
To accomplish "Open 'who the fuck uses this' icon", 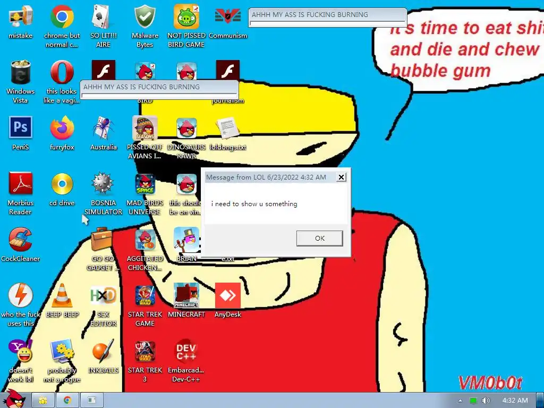I will (20, 295).
